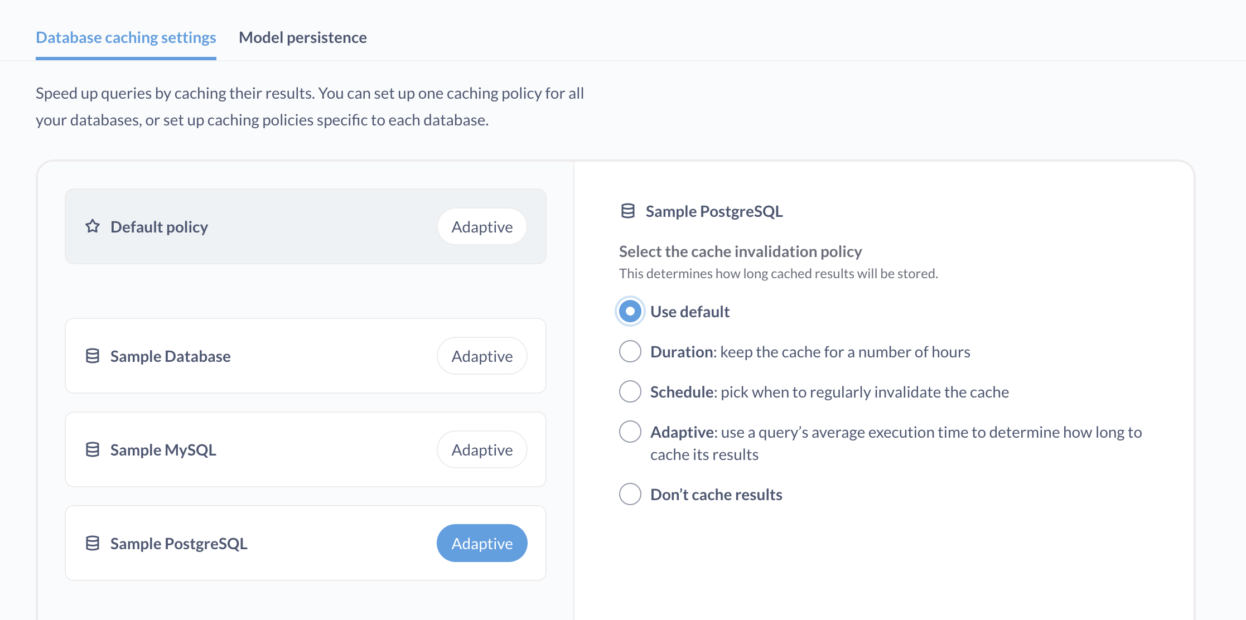Image resolution: width=1246 pixels, height=620 pixels.
Task: Click the database icon next to Sample Database
Action: pyautogui.click(x=93, y=356)
